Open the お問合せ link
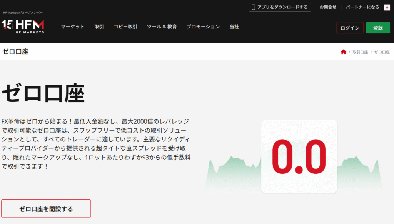Image resolution: width=394 pixels, height=224 pixels. (x=327, y=7)
